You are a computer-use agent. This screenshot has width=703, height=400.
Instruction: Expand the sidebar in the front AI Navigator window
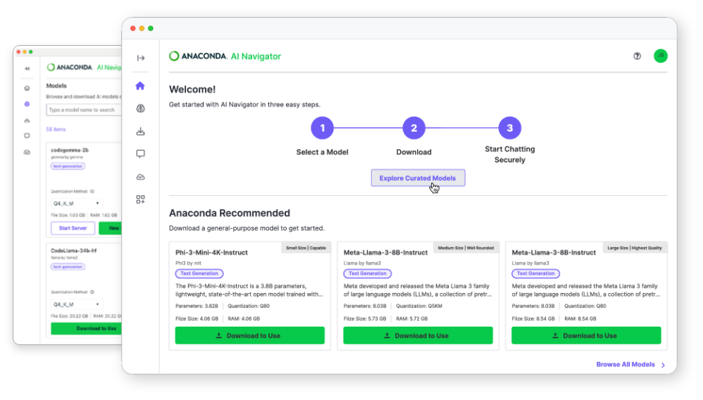141,58
